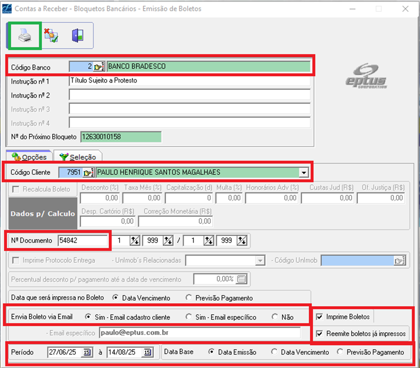Click the exit door icon
The image size is (420, 368).
77,35
